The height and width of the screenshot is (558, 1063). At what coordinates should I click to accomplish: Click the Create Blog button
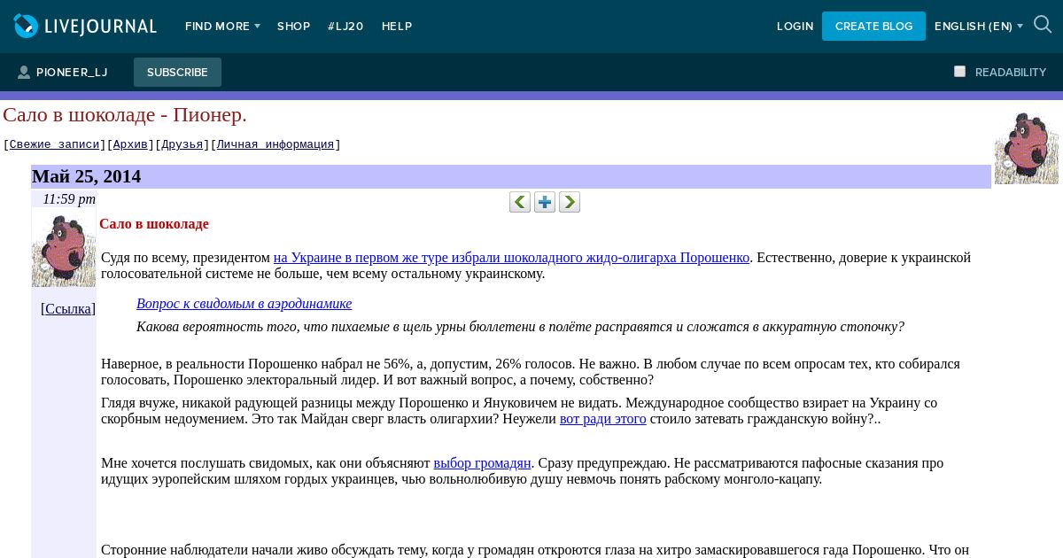[x=873, y=27]
